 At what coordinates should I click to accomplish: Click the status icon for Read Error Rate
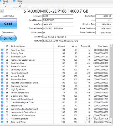coord(2,50)
